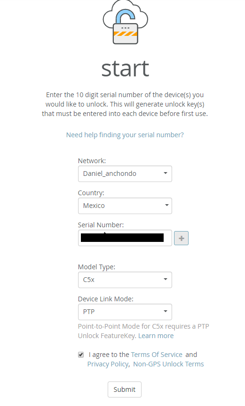Click the Serial Number input field
This screenshot has width=245, height=406.
(x=125, y=238)
